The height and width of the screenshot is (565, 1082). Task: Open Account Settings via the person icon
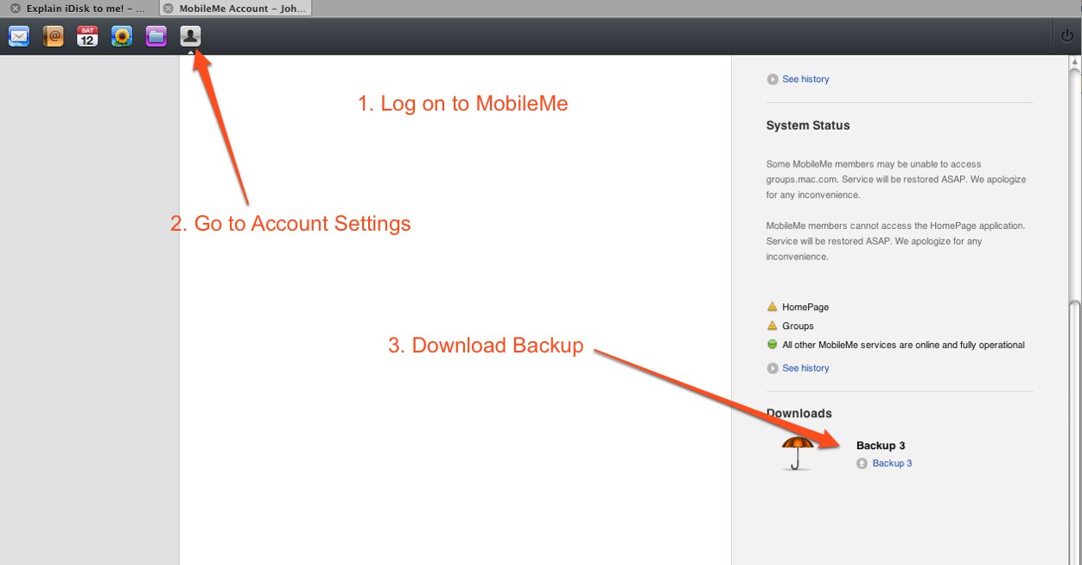tap(189, 35)
